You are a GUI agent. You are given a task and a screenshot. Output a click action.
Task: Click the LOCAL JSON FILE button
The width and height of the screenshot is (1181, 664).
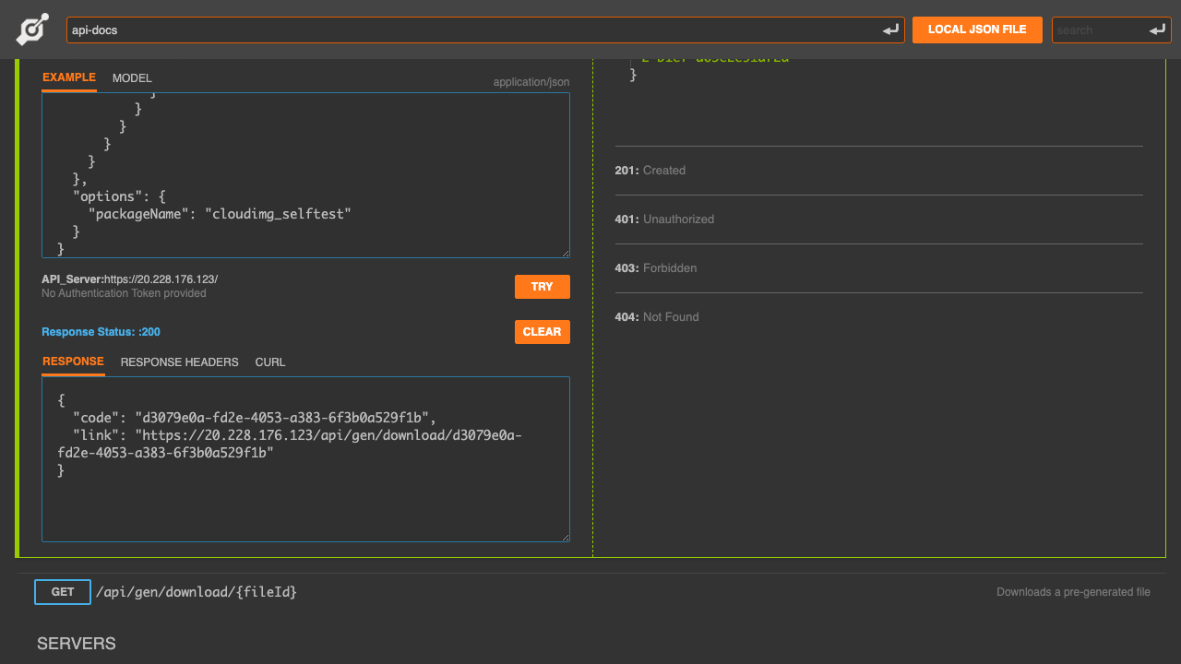tap(977, 30)
